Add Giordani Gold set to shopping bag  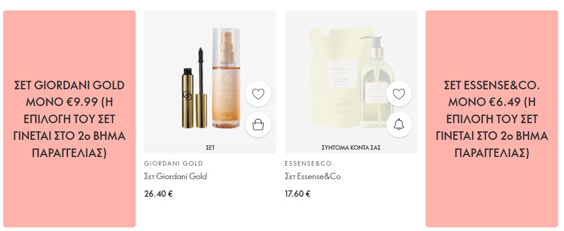[x=258, y=125]
